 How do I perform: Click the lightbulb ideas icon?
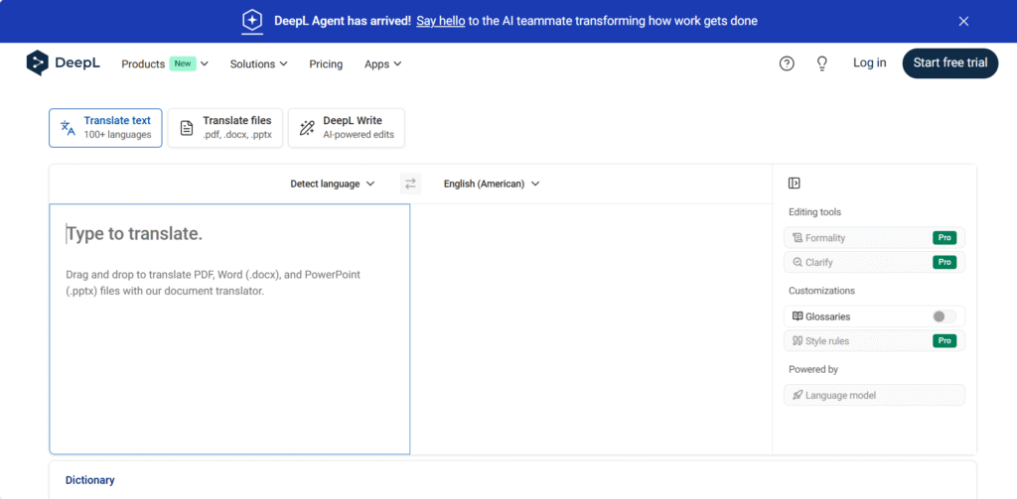coord(821,63)
